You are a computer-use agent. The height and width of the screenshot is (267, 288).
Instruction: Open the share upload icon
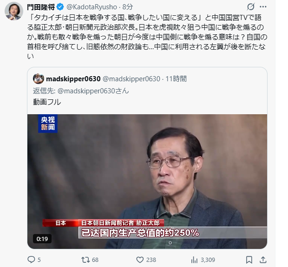pyautogui.click(x=263, y=260)
